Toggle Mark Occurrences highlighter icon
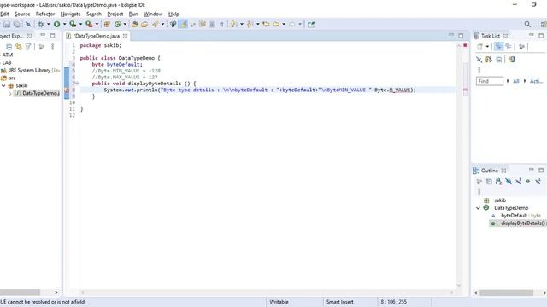The width and height of the screenshot is (547, 307). point(183,25)
